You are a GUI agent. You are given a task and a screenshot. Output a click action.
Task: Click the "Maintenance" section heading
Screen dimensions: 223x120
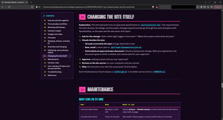pyautogui.click(x=100, y=90)
